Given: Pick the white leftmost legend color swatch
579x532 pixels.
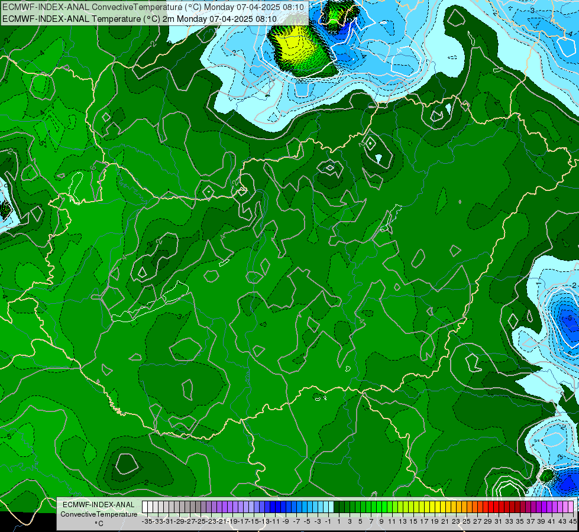Looking at the screenshot, I should pos(145,507).
